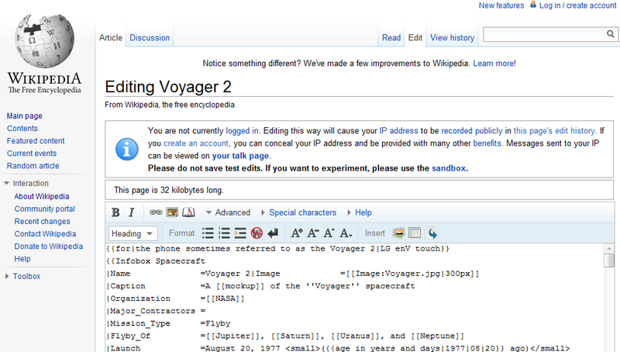620x352 pixels.
Task: Apply superscript formatting
Action: (x=329, y=233)
